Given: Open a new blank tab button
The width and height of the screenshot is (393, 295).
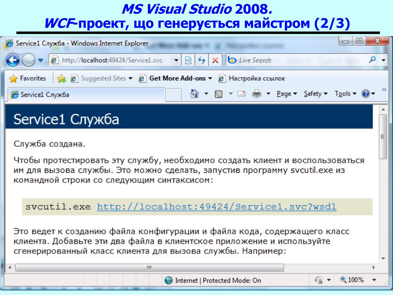Looking at the screenshot, I should pos(173,95).
